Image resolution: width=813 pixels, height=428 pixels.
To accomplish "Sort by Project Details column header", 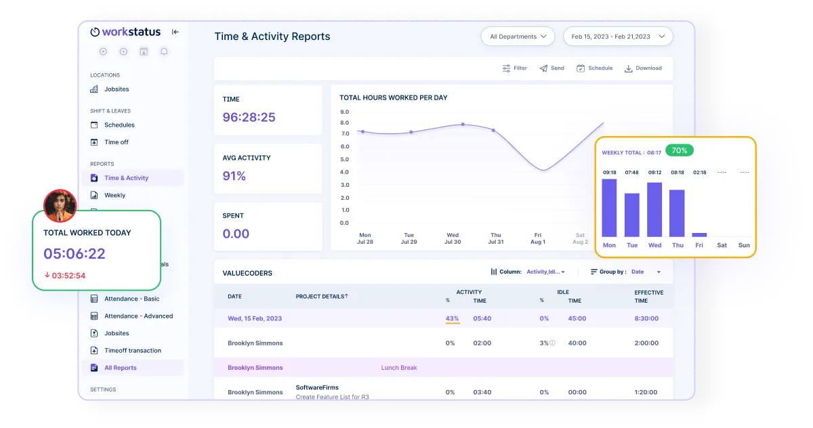I will click(322, 297).
